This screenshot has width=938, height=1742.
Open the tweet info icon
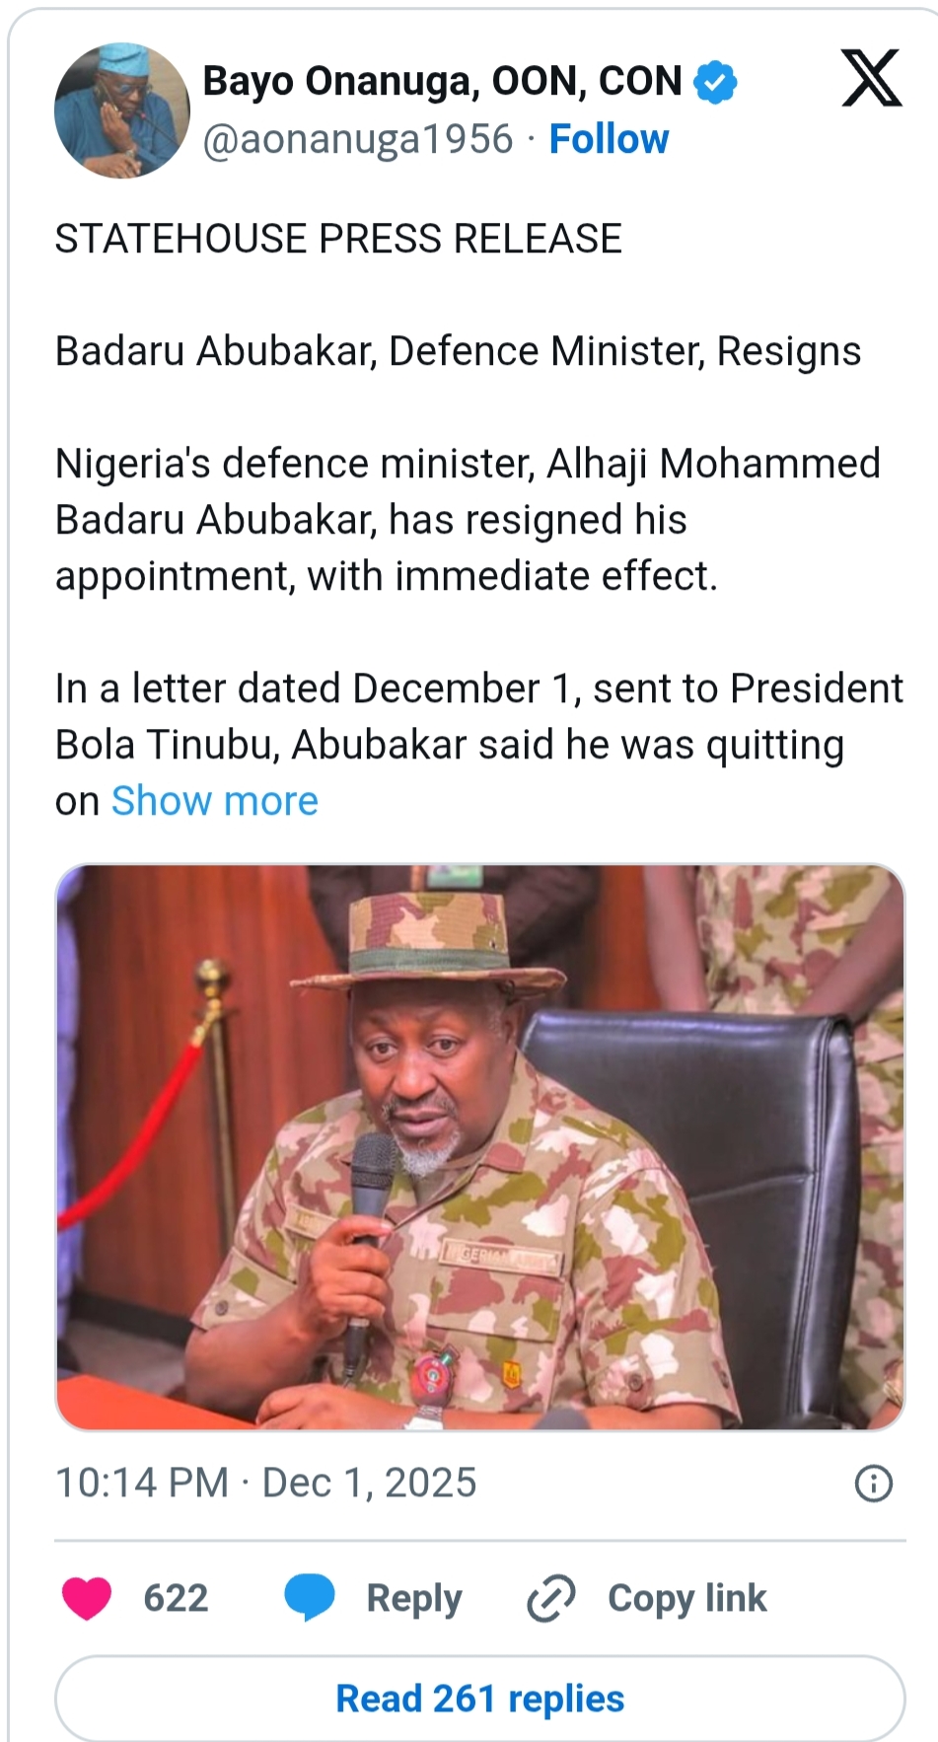point(873,1484)
